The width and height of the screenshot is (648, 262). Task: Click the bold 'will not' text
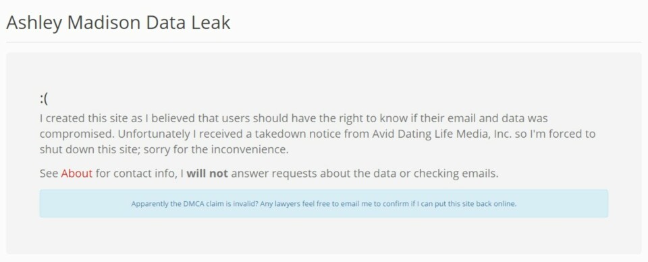pos(207,173)
